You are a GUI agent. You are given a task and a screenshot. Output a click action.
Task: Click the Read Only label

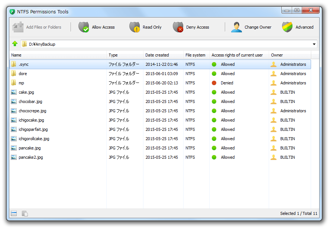(152, 27)
